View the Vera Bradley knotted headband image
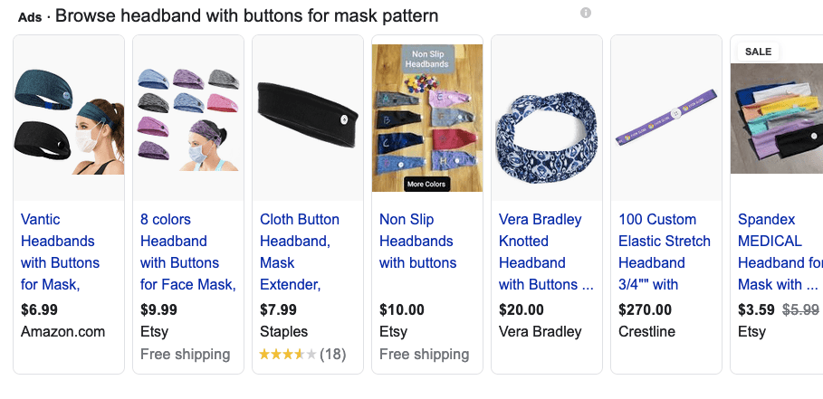823x399 pixels. [547, 119]
